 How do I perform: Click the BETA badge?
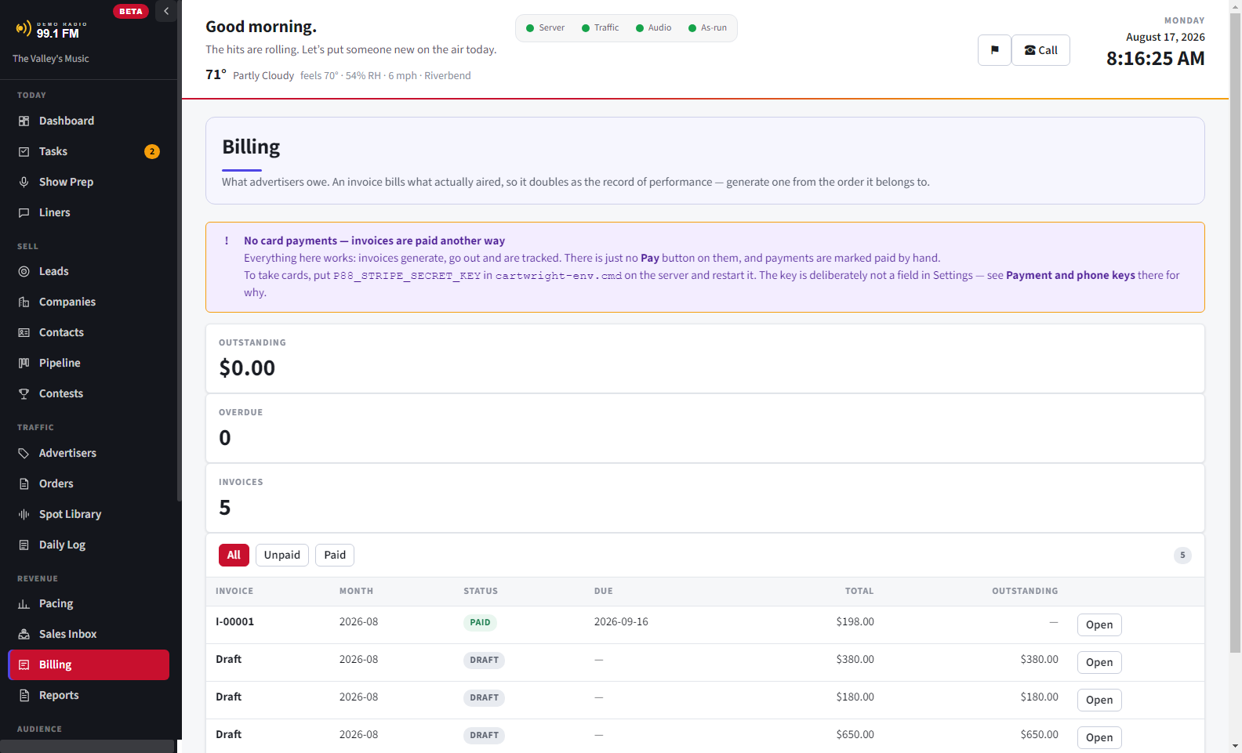[131, 11]
